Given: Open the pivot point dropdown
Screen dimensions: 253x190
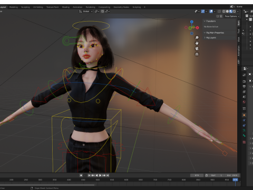Looking at the screenshot, I should click(x=97, y=11).
